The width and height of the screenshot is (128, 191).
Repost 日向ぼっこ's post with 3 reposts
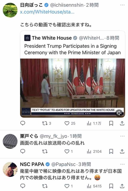point(46,123)
